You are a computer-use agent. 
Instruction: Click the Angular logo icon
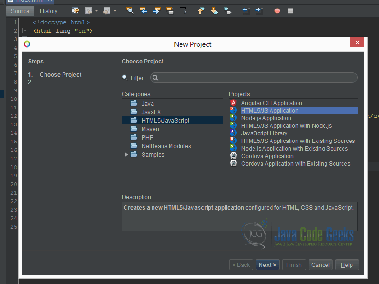pyautogui.click(x=234, y=103)
